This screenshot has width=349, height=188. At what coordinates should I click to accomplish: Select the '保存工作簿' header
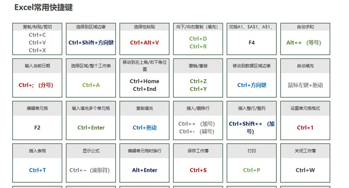(x=198, y=151)
